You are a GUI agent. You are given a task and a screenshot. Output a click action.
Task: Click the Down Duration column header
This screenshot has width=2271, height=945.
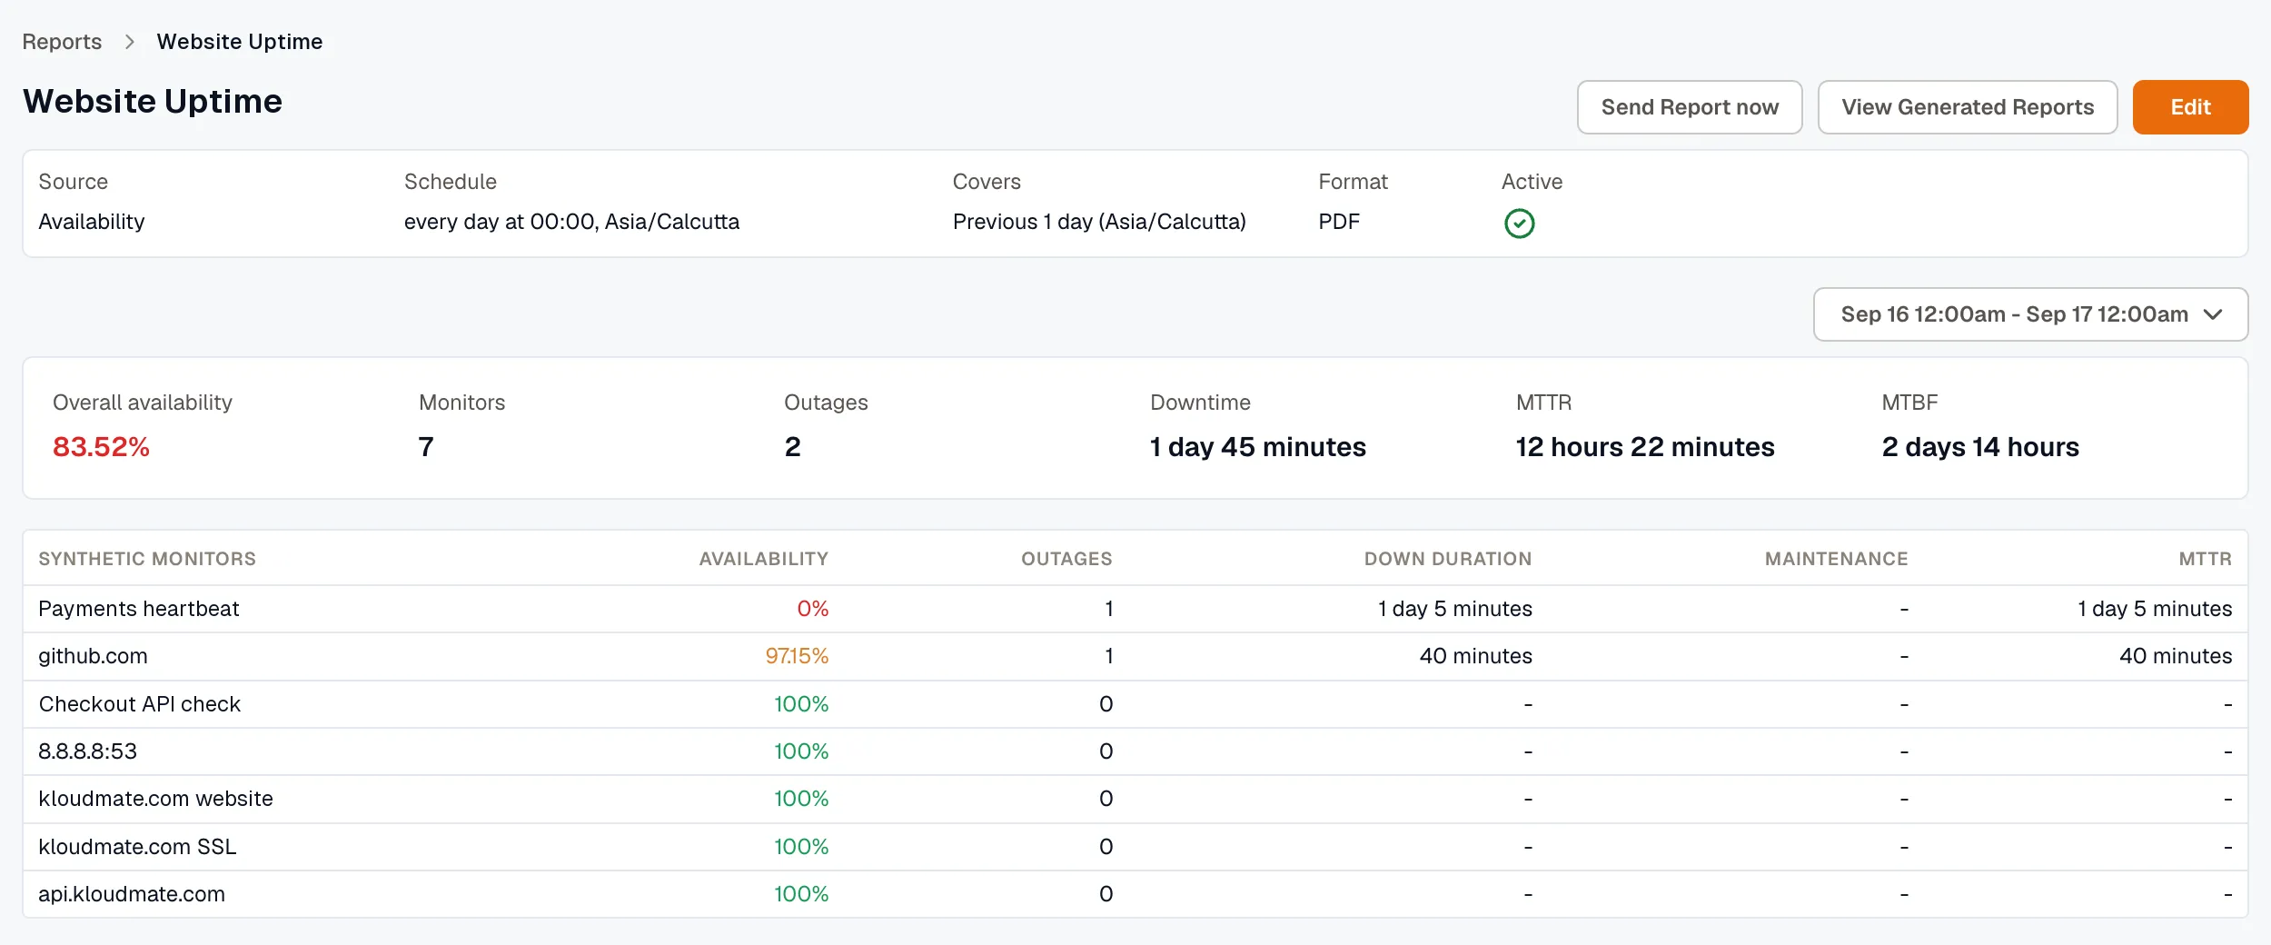[x=1448, y=559]
